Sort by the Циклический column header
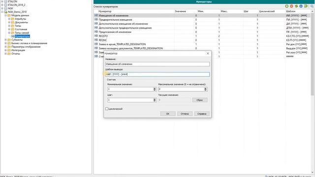This screenshot has width=315, height=177. (x=267, y=11)
